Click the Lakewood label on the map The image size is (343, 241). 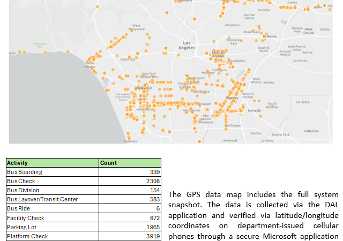(229, 140)
